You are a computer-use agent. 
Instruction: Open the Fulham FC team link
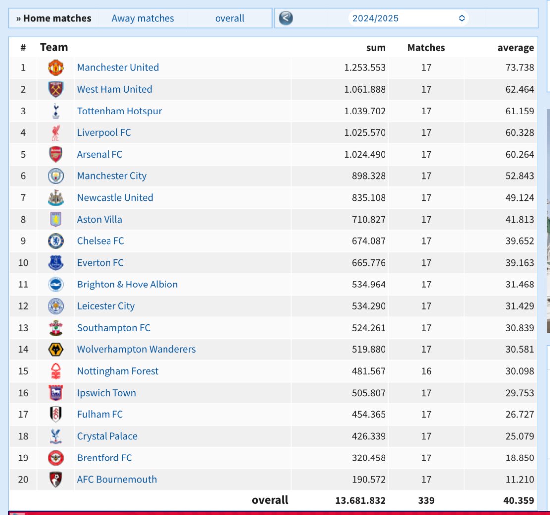100,415
